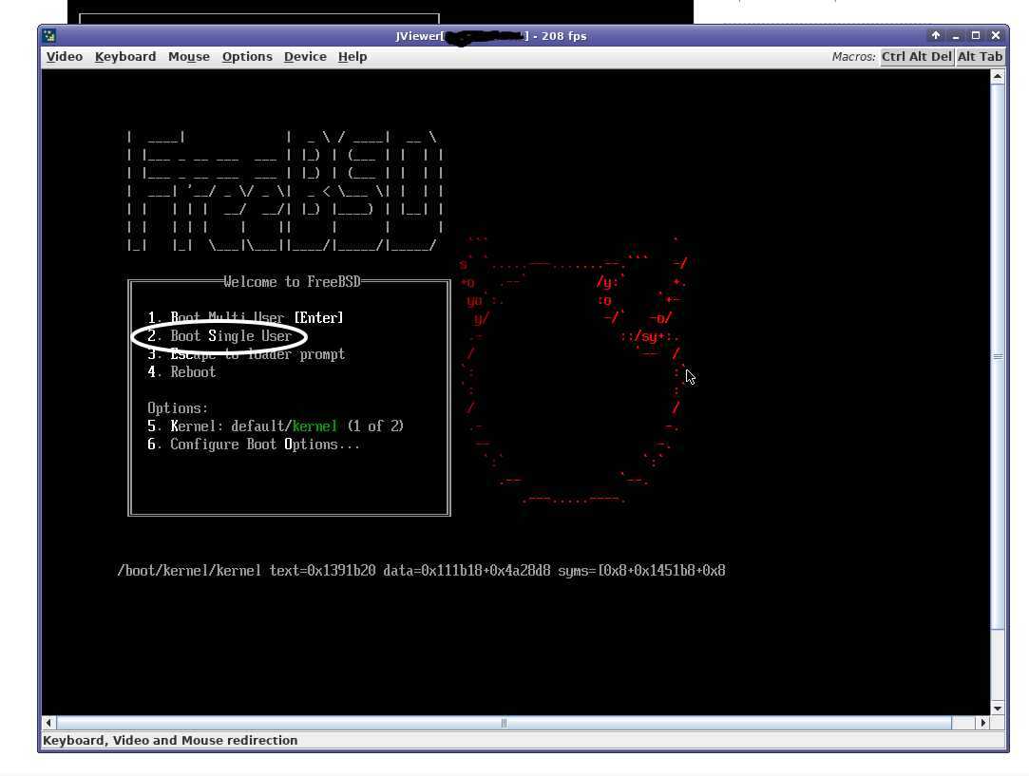Click the vertical scrollbar thumb
This screenshot has width=1029, height=776.
pos(998,357)
